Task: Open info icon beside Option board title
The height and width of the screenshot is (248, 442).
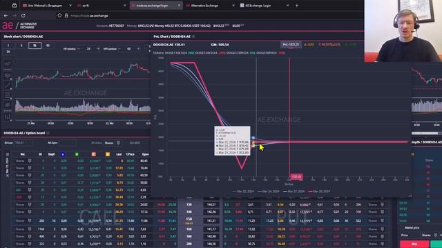Action: [48, 133]
